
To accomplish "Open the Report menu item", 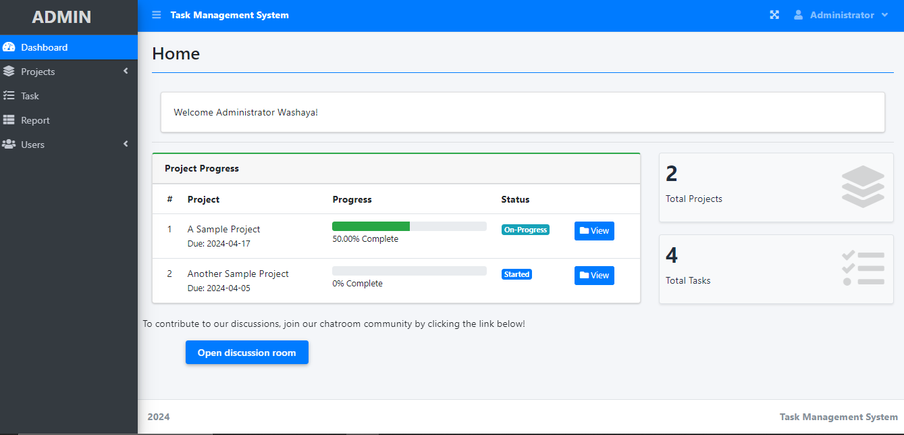I will click(69, 120).
